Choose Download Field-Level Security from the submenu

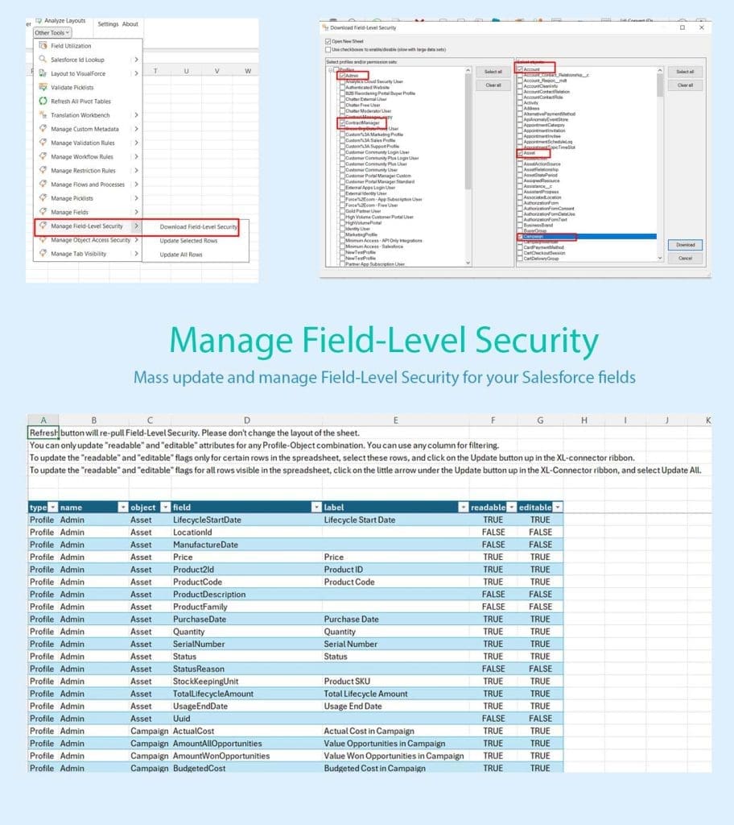(x=199, y=226)
